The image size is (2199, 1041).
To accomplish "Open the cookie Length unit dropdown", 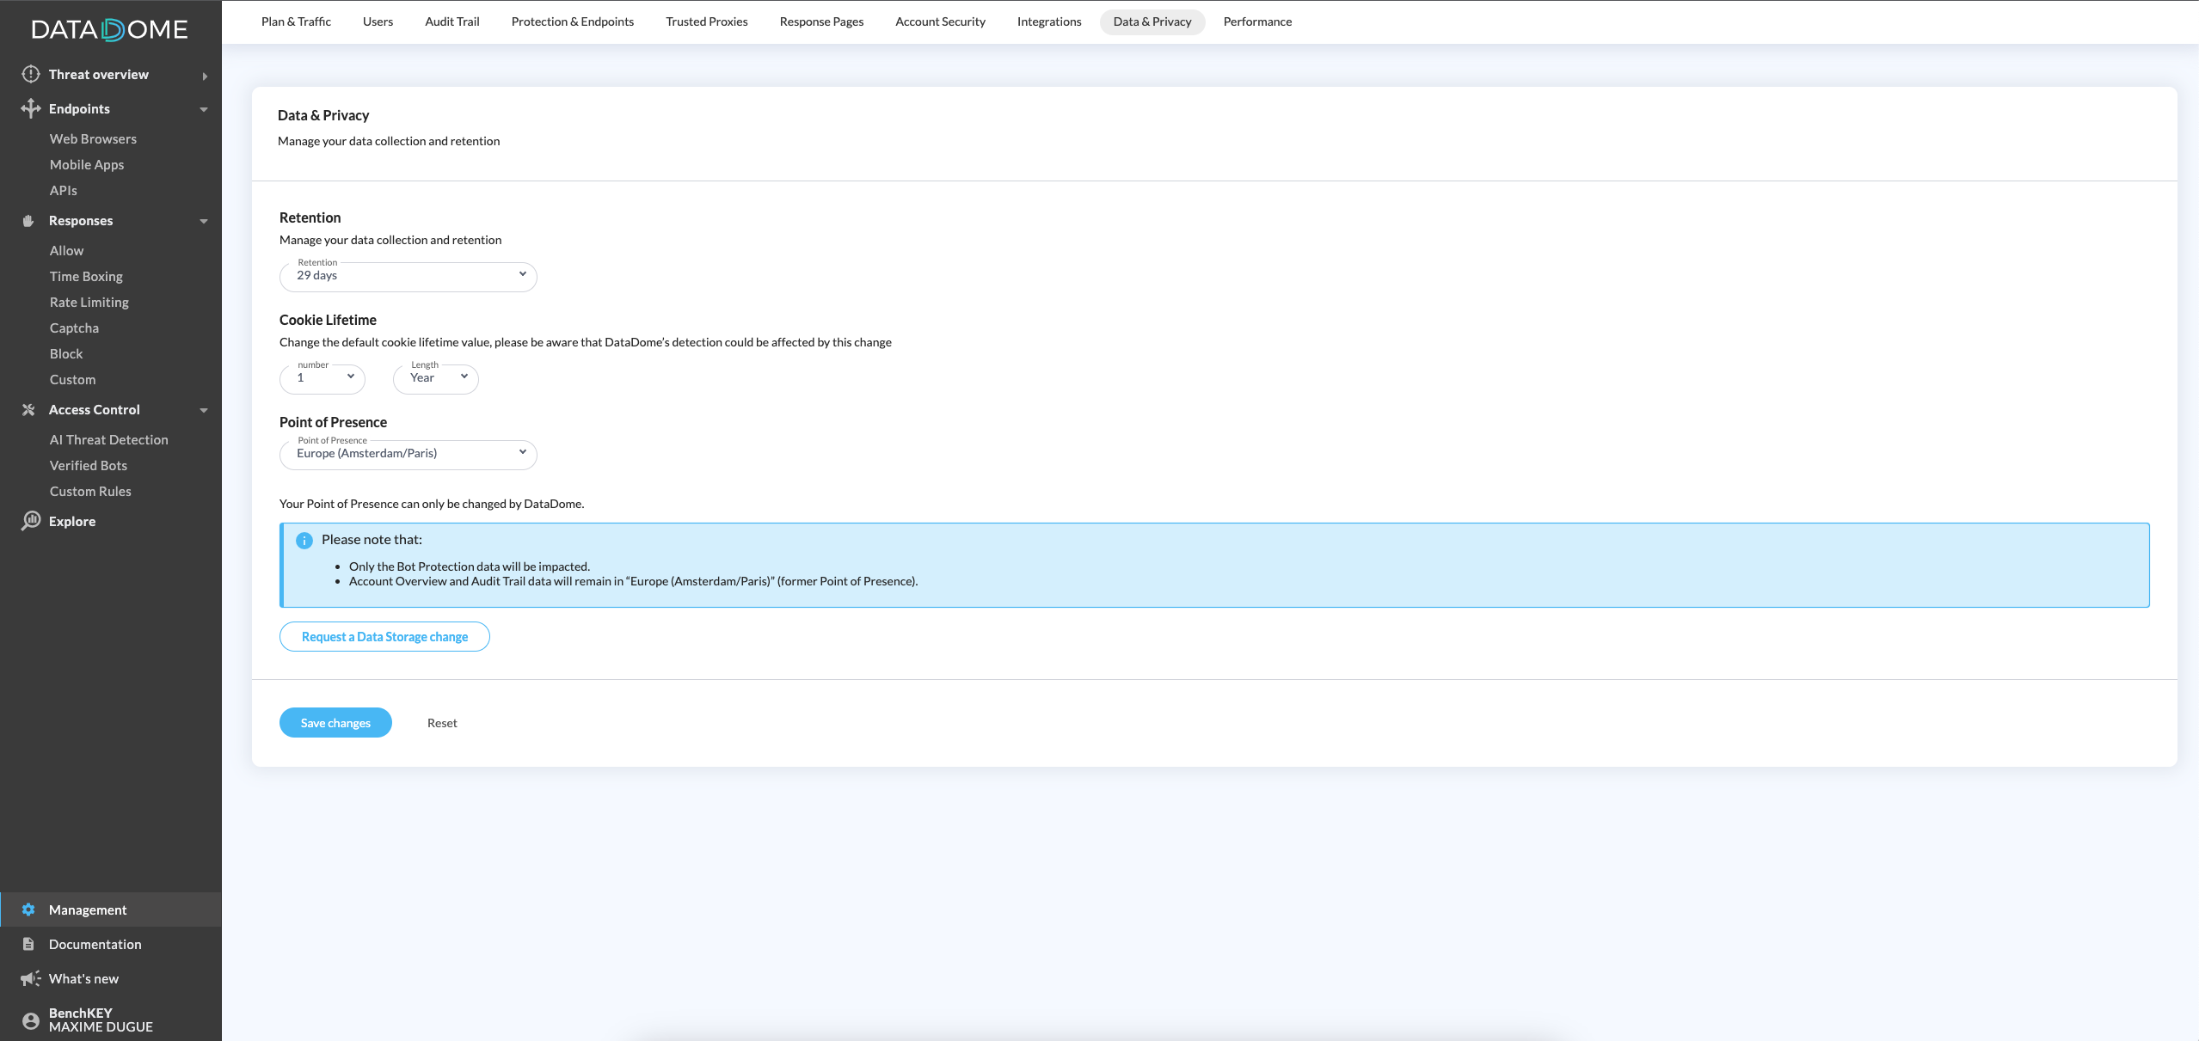I will (435, 379).
